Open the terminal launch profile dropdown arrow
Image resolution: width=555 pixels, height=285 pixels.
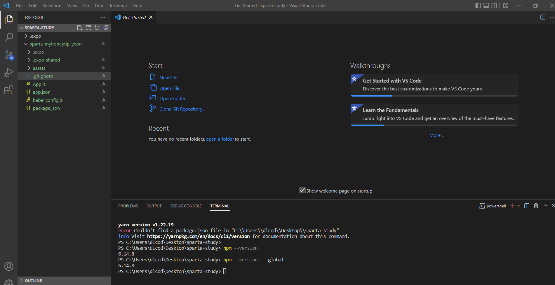tap(518, 206)
